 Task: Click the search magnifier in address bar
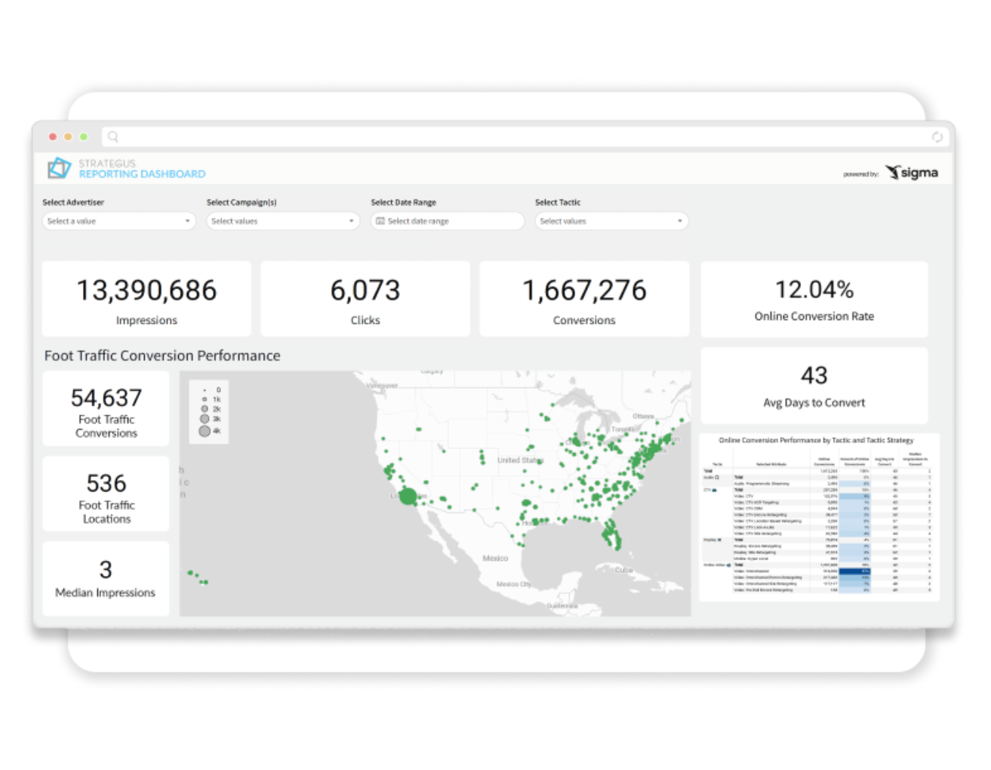click(113, 137)
